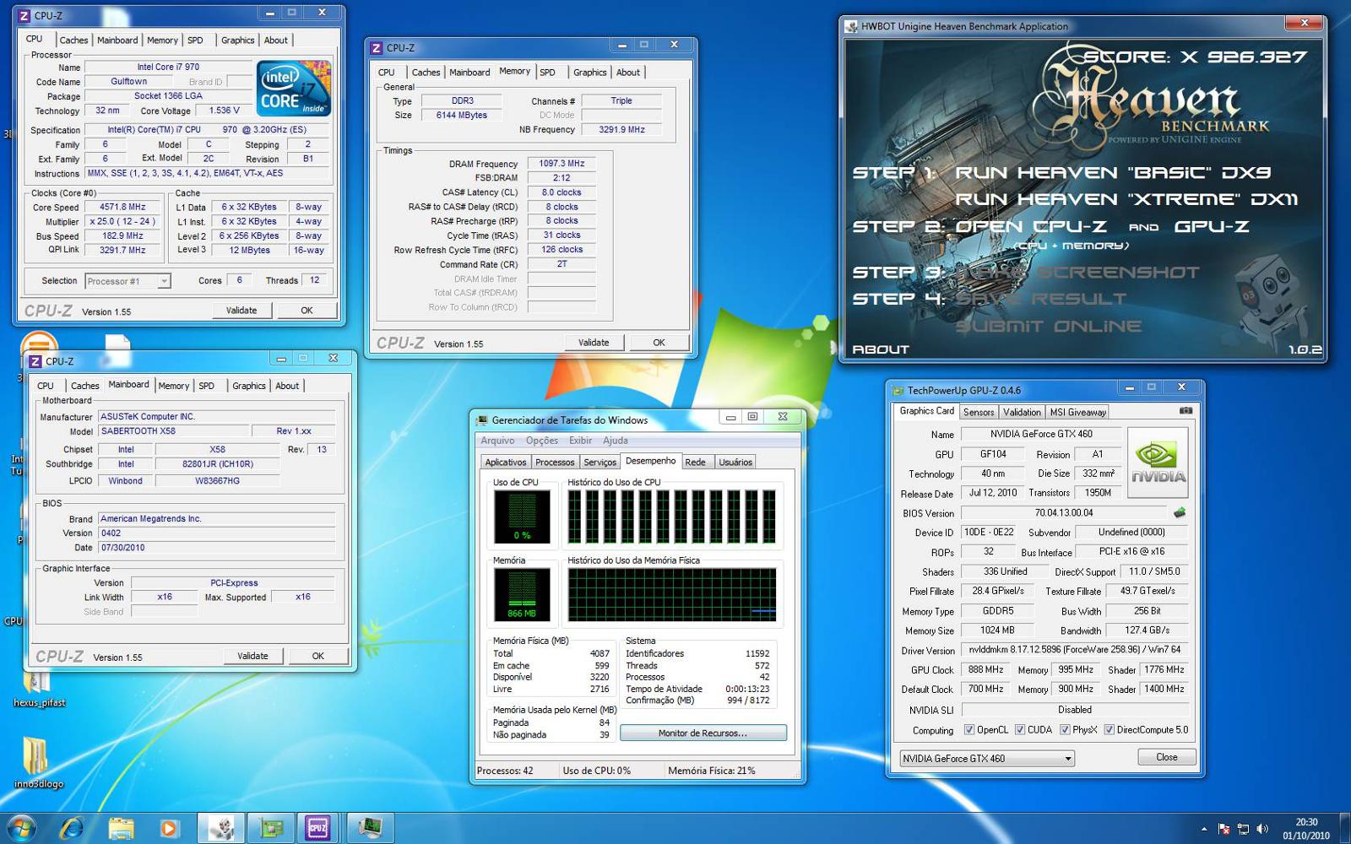Viewport: 1351px width, 844px height.
Task: Click the Z icon of the CPU-Z Mainboard window
Action: tap(35, 361)
